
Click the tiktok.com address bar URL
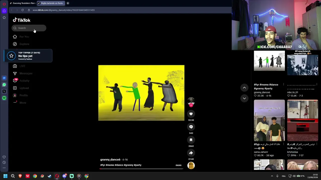pos(63,10)
